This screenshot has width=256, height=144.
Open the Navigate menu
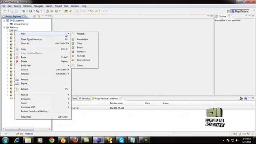click(38, 6)
